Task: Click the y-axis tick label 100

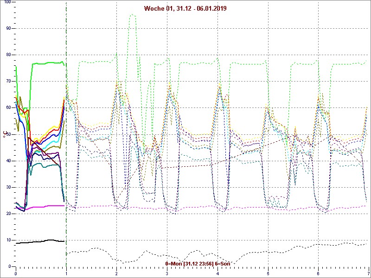Action: pyautogui.click(x=7, y=2)
